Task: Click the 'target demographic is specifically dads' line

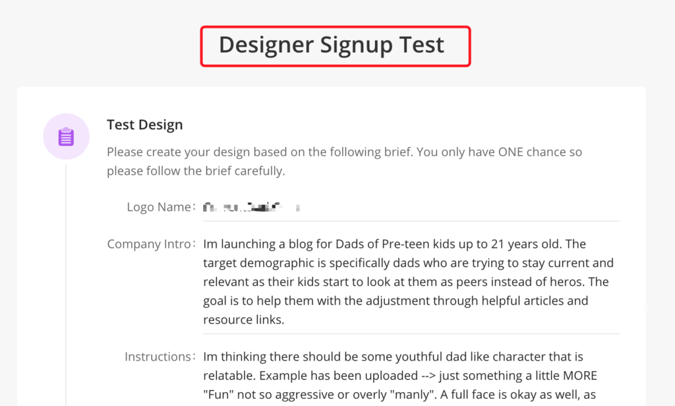Action: [x=408, y=263]
